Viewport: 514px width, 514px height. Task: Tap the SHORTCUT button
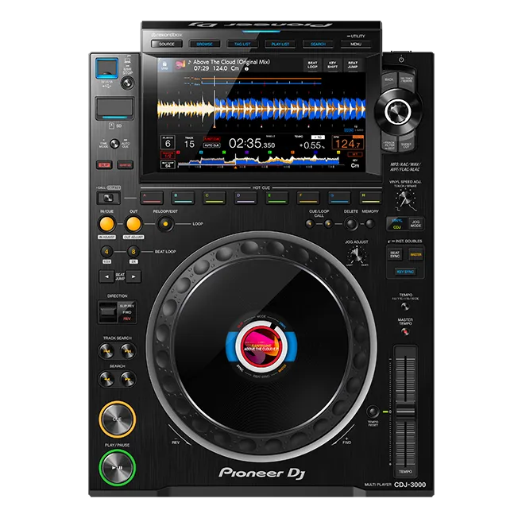[x=406, y=145]
